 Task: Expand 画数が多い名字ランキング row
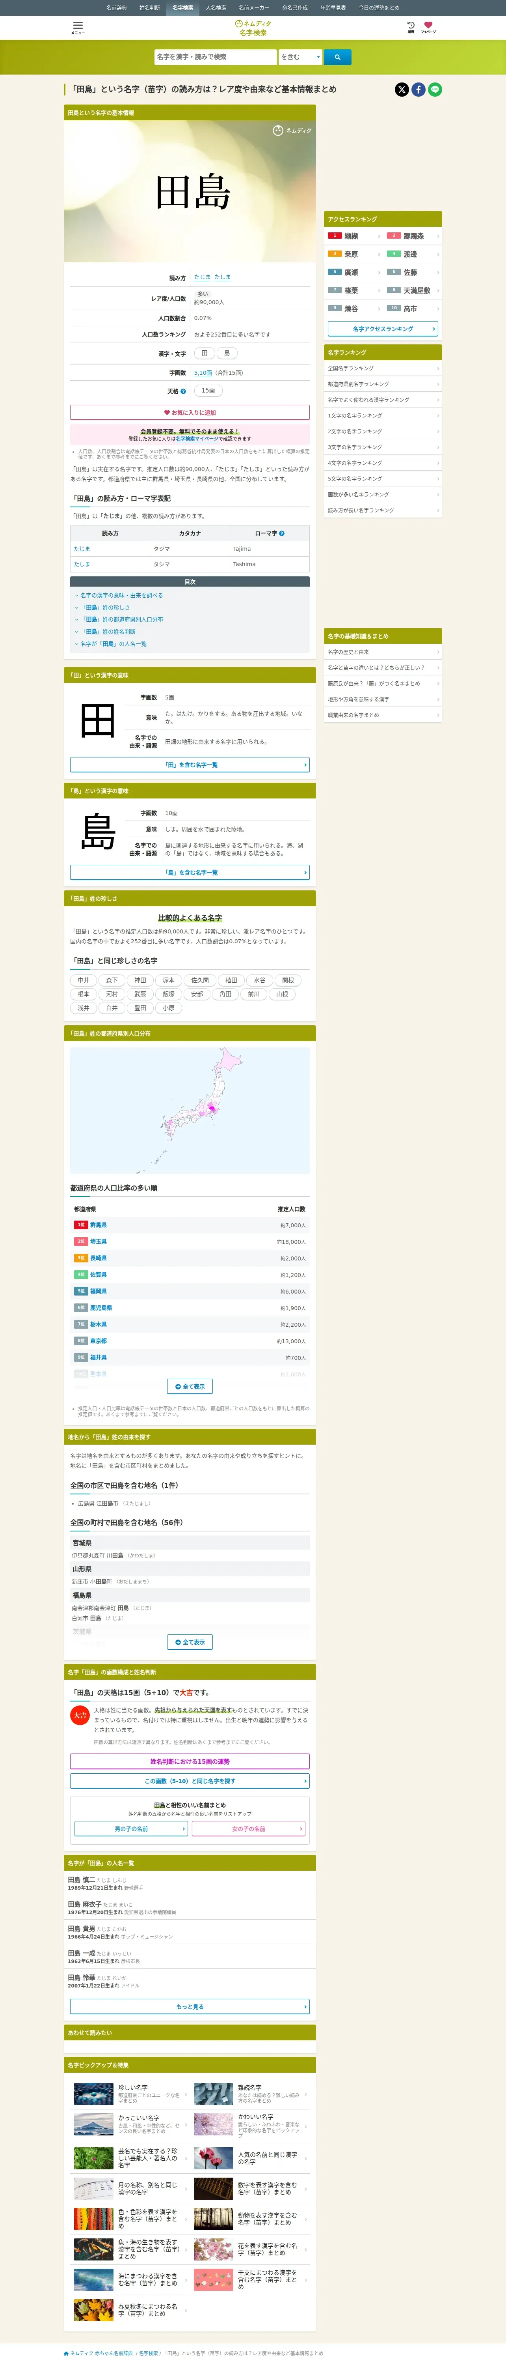point(383,494)
